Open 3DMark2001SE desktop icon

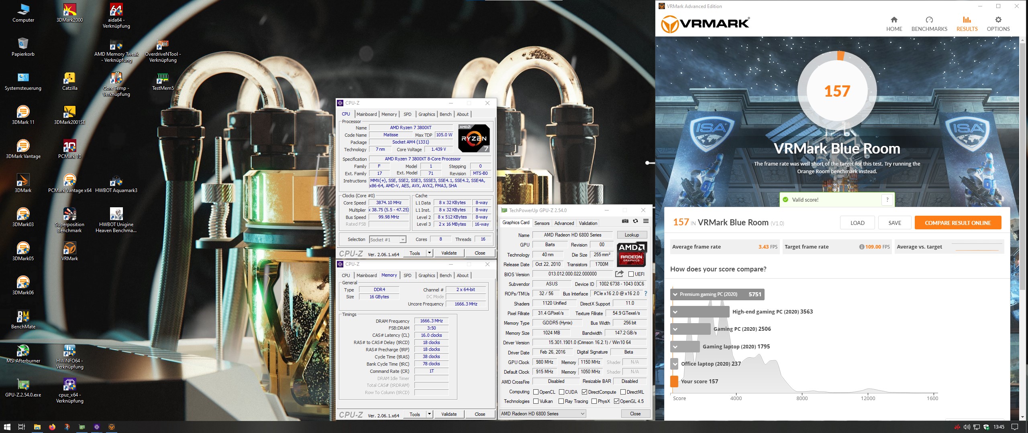(x=69, y=115)
